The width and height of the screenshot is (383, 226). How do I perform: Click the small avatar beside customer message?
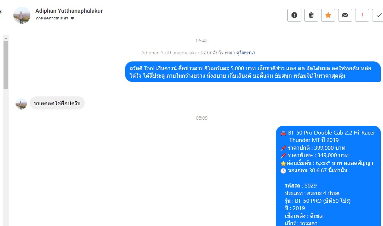(21, 104)
